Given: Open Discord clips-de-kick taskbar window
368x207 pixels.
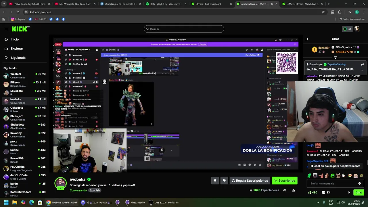Looking at the screenshot, I should click(x=96, y=202).
